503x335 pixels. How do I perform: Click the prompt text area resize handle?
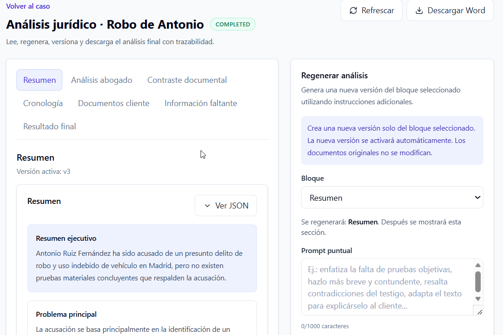(x=480, y=312)
